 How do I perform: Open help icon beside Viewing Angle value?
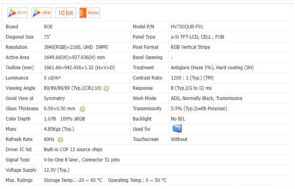pyautogui.click(x=106, y=89)
